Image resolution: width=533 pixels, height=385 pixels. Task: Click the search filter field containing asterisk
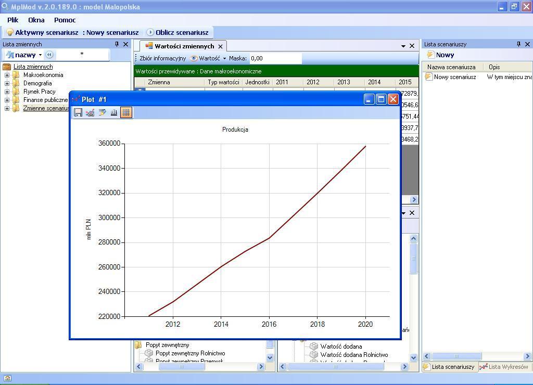(82, 55)
